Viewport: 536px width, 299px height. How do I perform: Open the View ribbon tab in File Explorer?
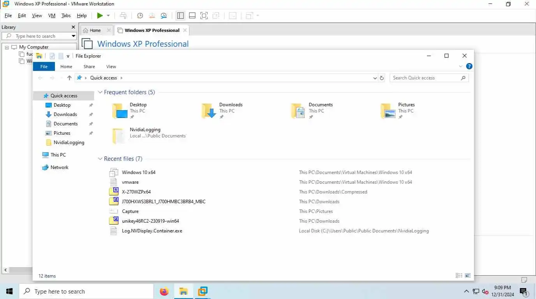111,67
